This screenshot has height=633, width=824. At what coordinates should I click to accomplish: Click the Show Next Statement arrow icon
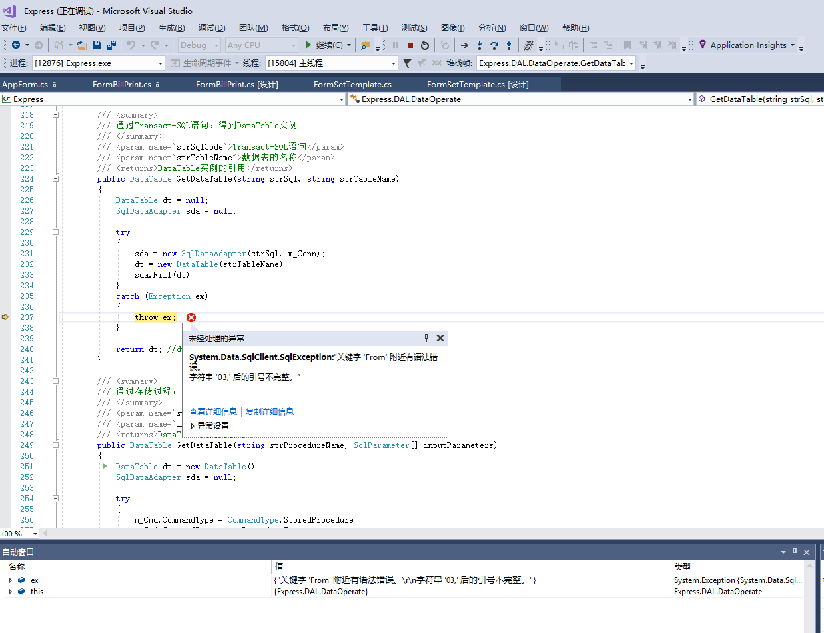click(464, 45)
